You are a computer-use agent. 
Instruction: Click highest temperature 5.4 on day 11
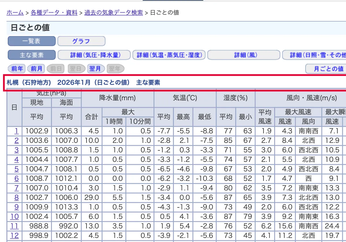click(x=183, y=226)
